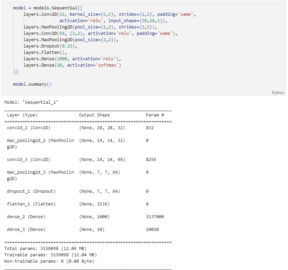Click the conv2d_2 (Conv2D) row name
Image resolution: width=288 pixels, height=270 pixels.
coord(29,128)
